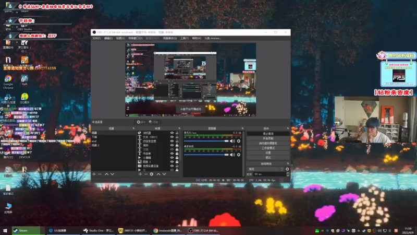This screenshot has height=235, width=417.
Task: Move scene up with the up arrow in Scenes panel
Action: point(106,174)
